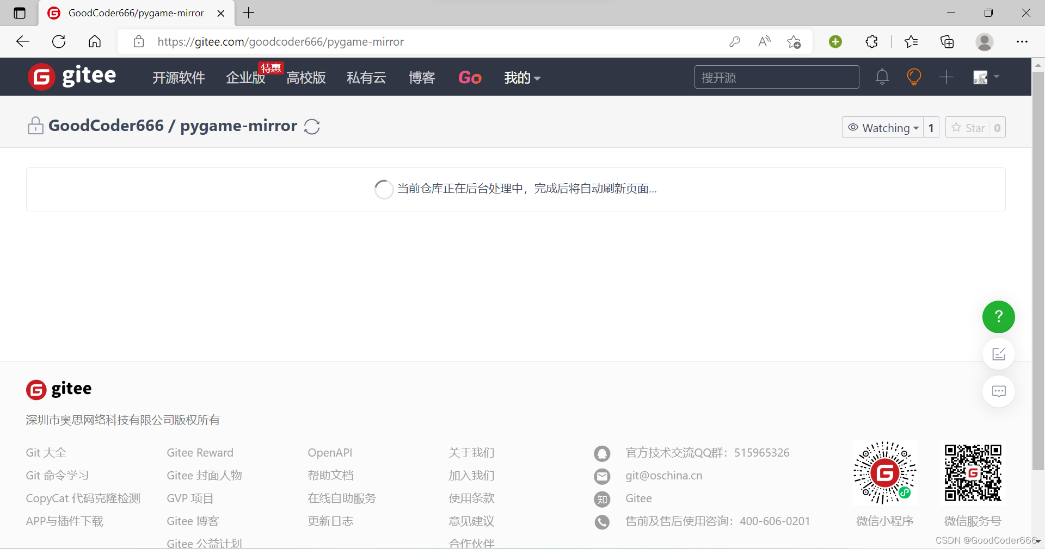Open the OpenAPI footer link

pos(330,453)
